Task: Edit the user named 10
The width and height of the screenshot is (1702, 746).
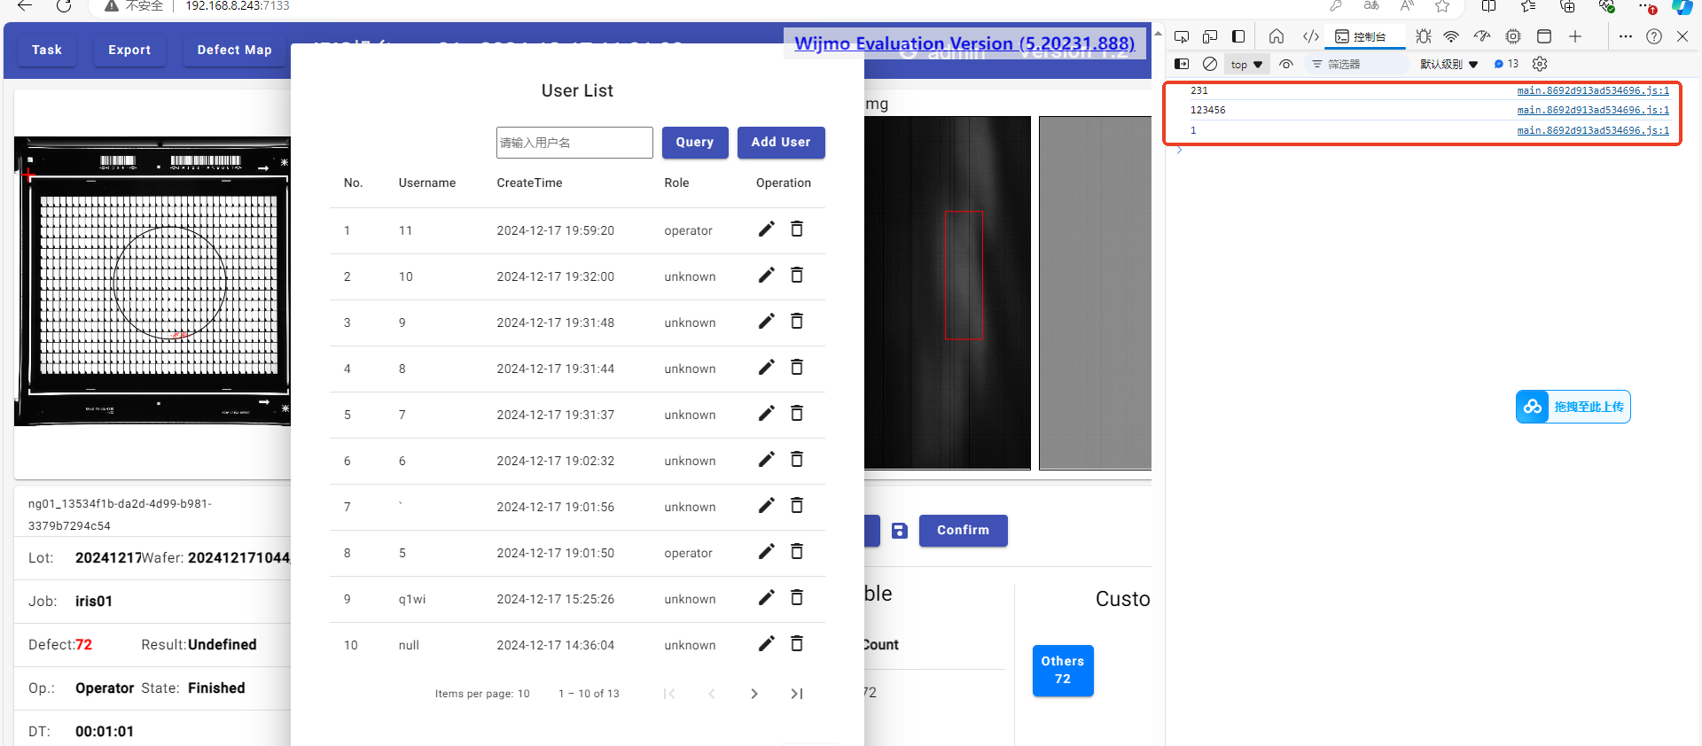Action: click(x=767, y=276)
